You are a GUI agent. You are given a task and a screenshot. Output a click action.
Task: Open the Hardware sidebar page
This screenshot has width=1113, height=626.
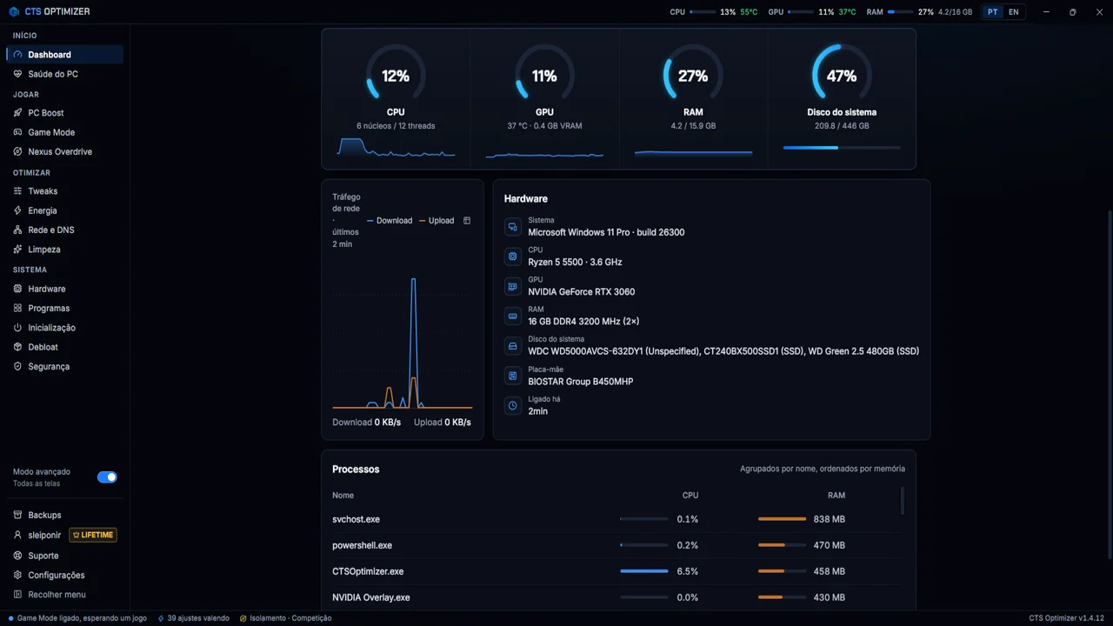pyautogui.click(x=65, y=289)
